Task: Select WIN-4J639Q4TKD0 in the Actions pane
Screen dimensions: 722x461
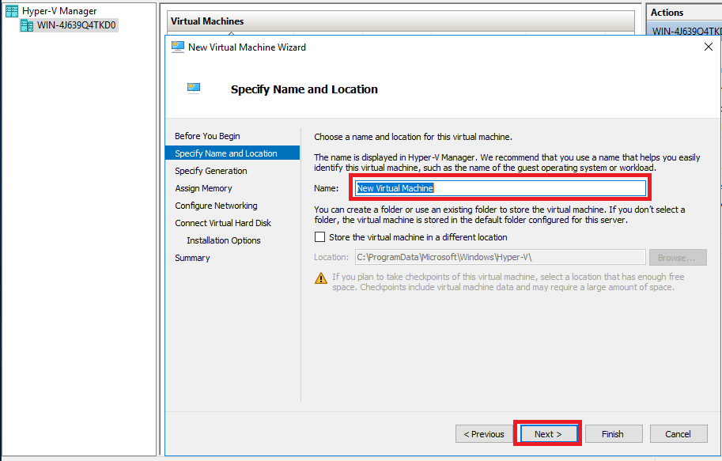Action: pos(684,30)
